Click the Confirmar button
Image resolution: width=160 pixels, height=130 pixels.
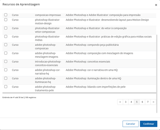pyautogui.click(x=149, y=124)
